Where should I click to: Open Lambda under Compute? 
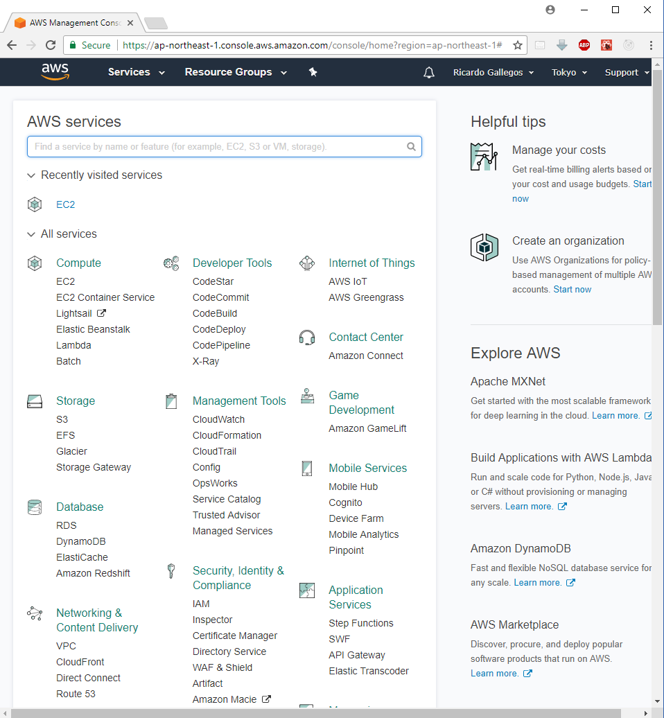click(x=73, y=345)
